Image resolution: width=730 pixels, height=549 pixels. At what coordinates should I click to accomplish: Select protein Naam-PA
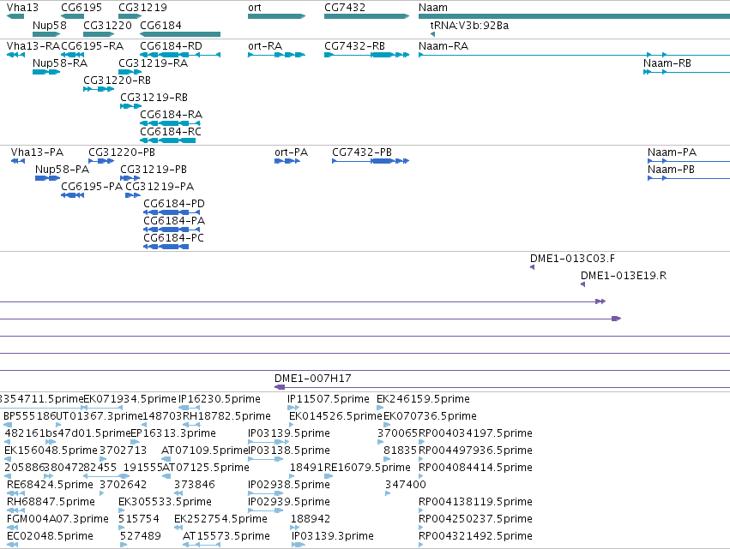coord(672,152)
